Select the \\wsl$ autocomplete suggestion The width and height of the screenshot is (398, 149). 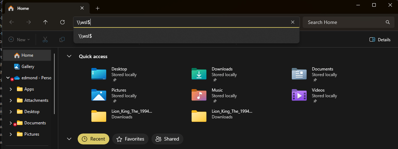186,36
